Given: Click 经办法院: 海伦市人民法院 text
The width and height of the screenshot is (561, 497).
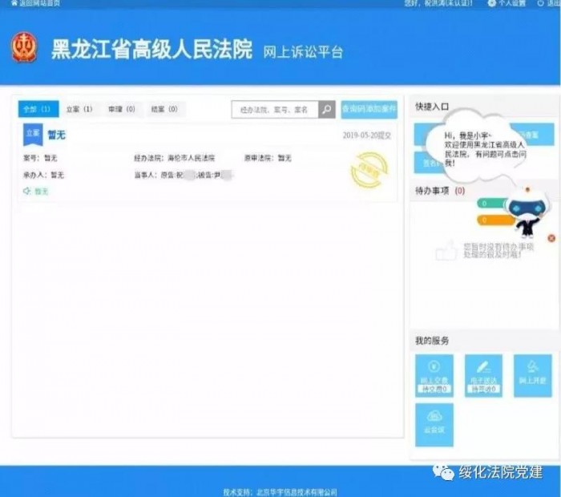Looking at the screenshot, I should click(174, 158).
